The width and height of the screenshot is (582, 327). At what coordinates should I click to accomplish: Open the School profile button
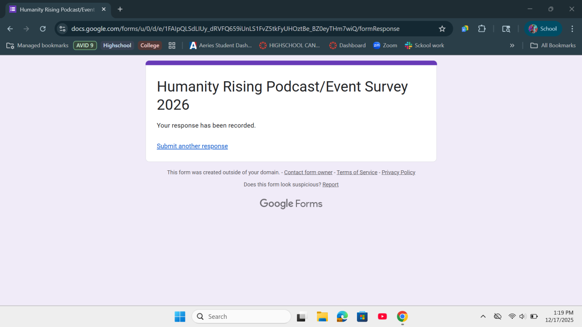pos(543,29)
